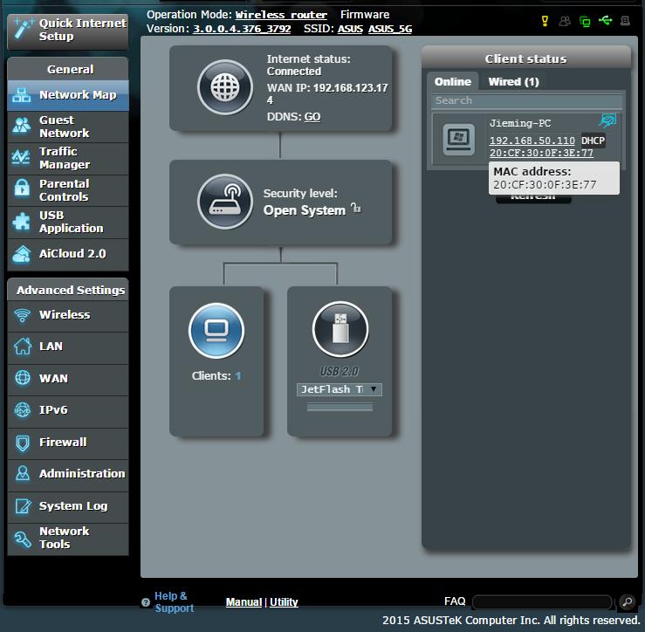The width and height of the screenshot is (645, 632).
Task: Open the JetFlash USB device dropdown
Action: point(340,389)
